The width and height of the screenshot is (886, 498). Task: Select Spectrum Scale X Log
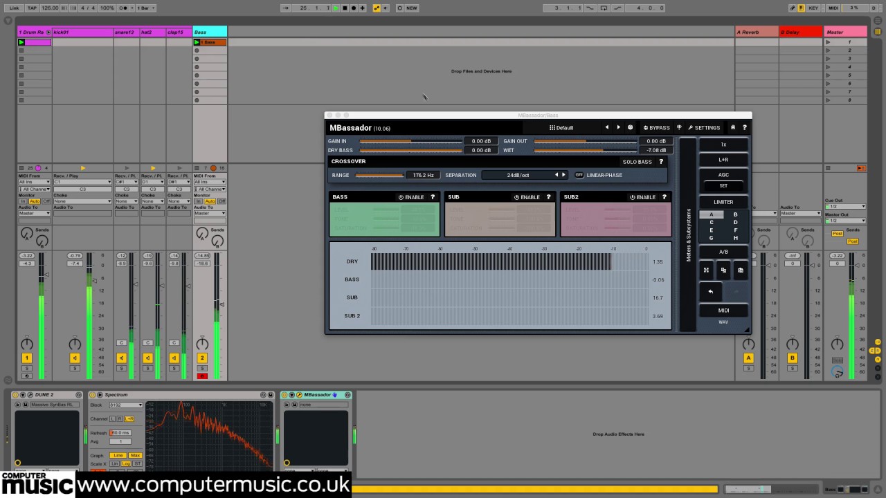click(126, 463)
